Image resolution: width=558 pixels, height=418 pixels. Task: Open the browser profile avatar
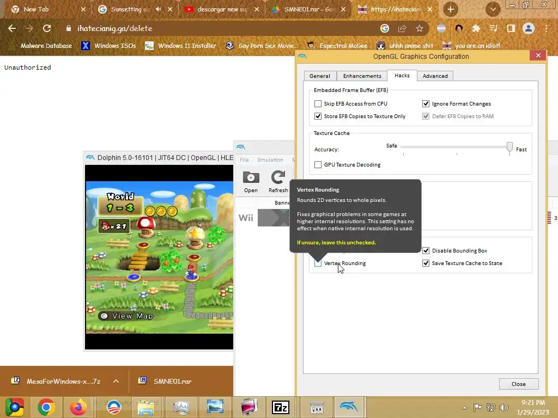click(529, 28)
